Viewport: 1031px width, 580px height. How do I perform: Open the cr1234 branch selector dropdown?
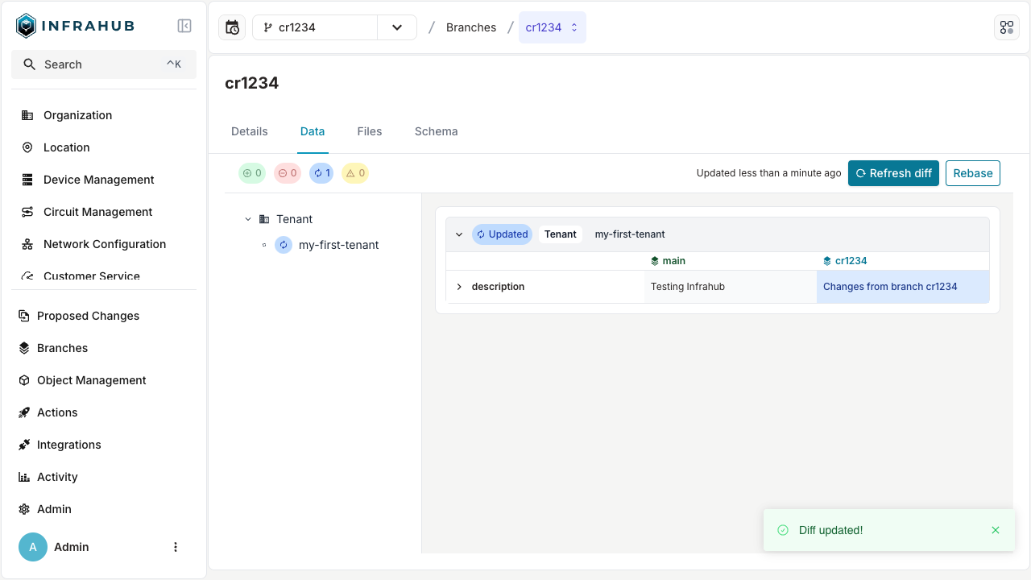tap(396, 27)
